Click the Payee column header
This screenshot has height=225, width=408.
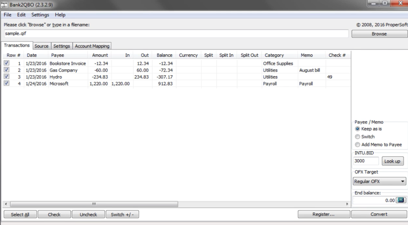coord(68,55)
